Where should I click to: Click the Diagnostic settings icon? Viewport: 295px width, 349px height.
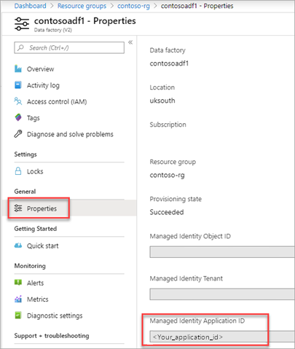pos(18,315)
